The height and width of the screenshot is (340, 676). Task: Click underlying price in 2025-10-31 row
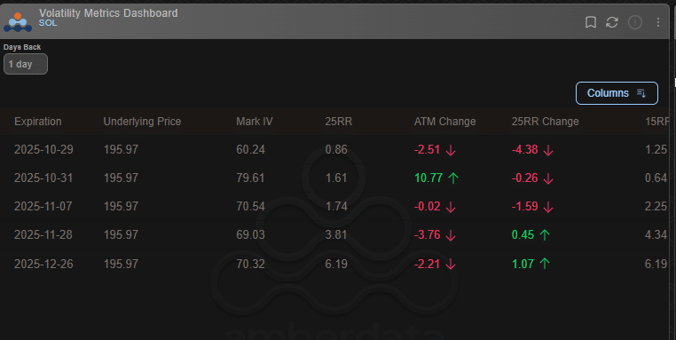pyautogui.click(x=121, y=178)
